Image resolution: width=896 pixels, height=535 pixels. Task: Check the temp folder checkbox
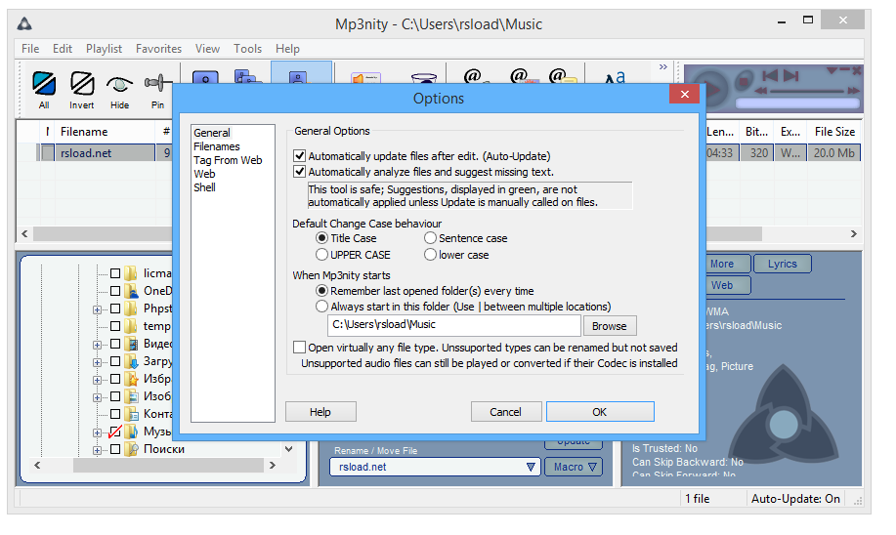coord(115,326)
